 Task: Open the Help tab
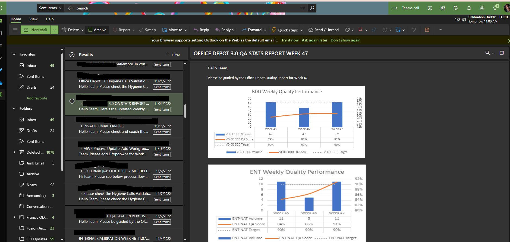(50, 19)
